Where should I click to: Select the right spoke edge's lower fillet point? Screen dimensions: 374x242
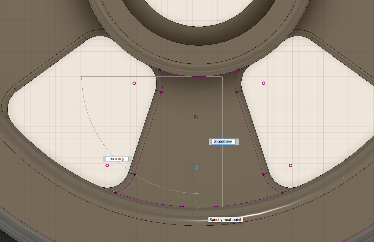coord(263,174)
